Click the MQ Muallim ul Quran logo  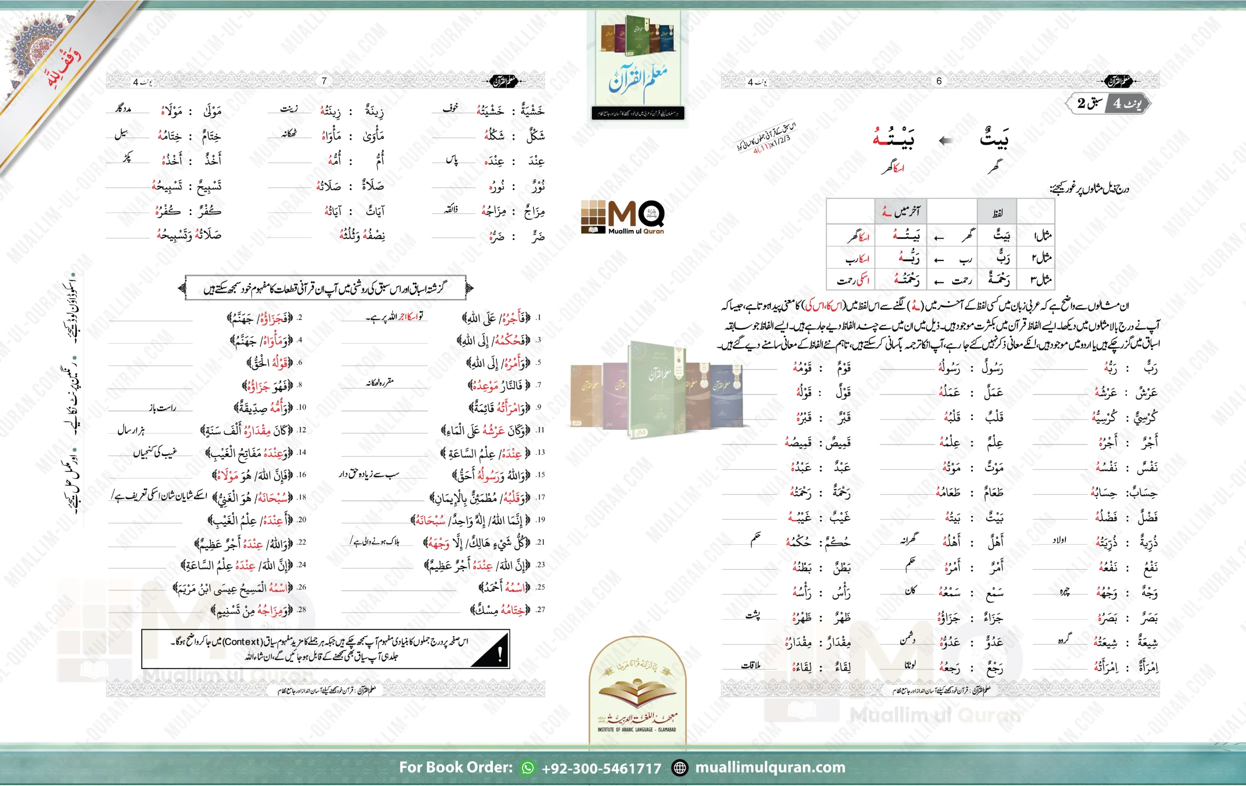point(623,217)
